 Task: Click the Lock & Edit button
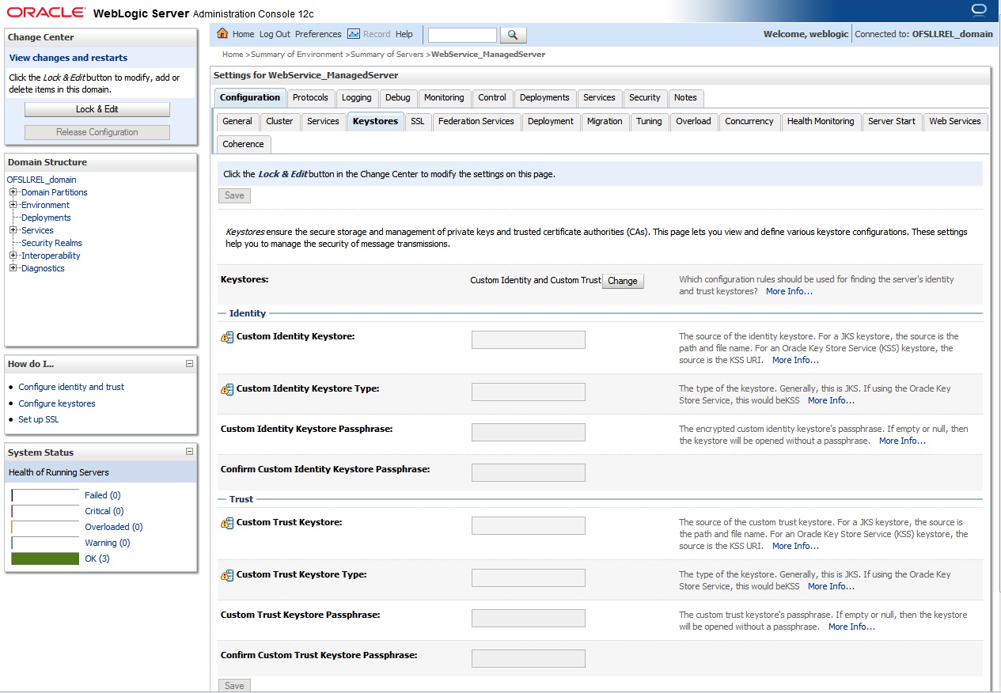coord(97,109)
